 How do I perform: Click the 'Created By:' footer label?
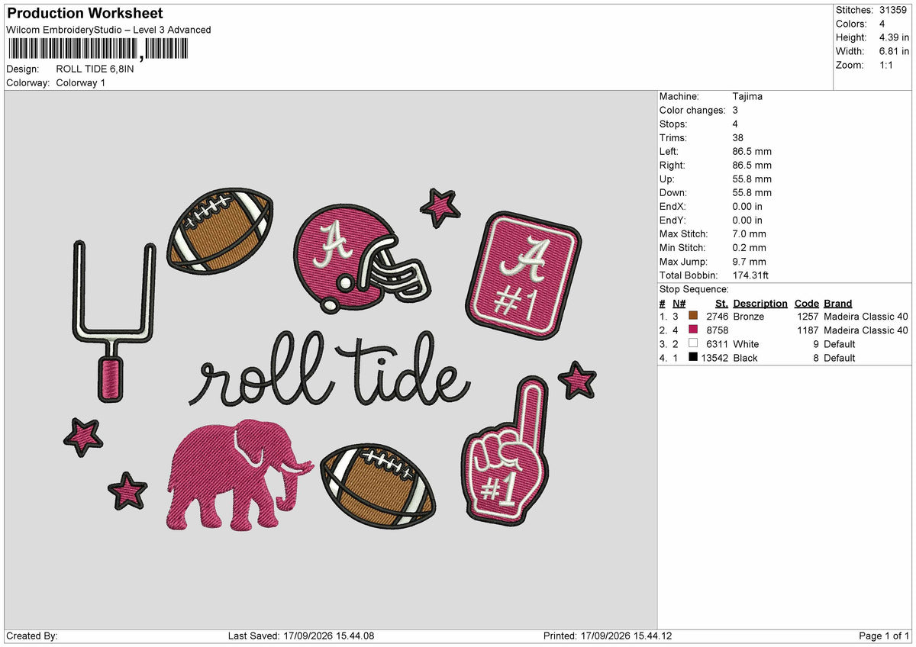32,636
